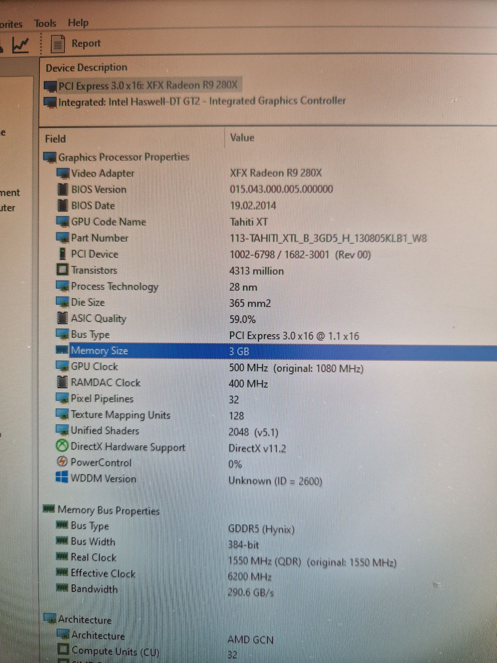Select the DirectX v11.2 value
497x663 pixels.
257,448
